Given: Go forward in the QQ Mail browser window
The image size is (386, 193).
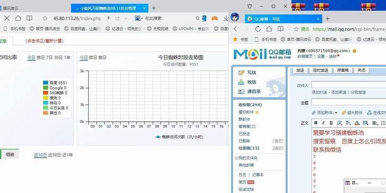Looking at the screenshot, I should [247, 29].
